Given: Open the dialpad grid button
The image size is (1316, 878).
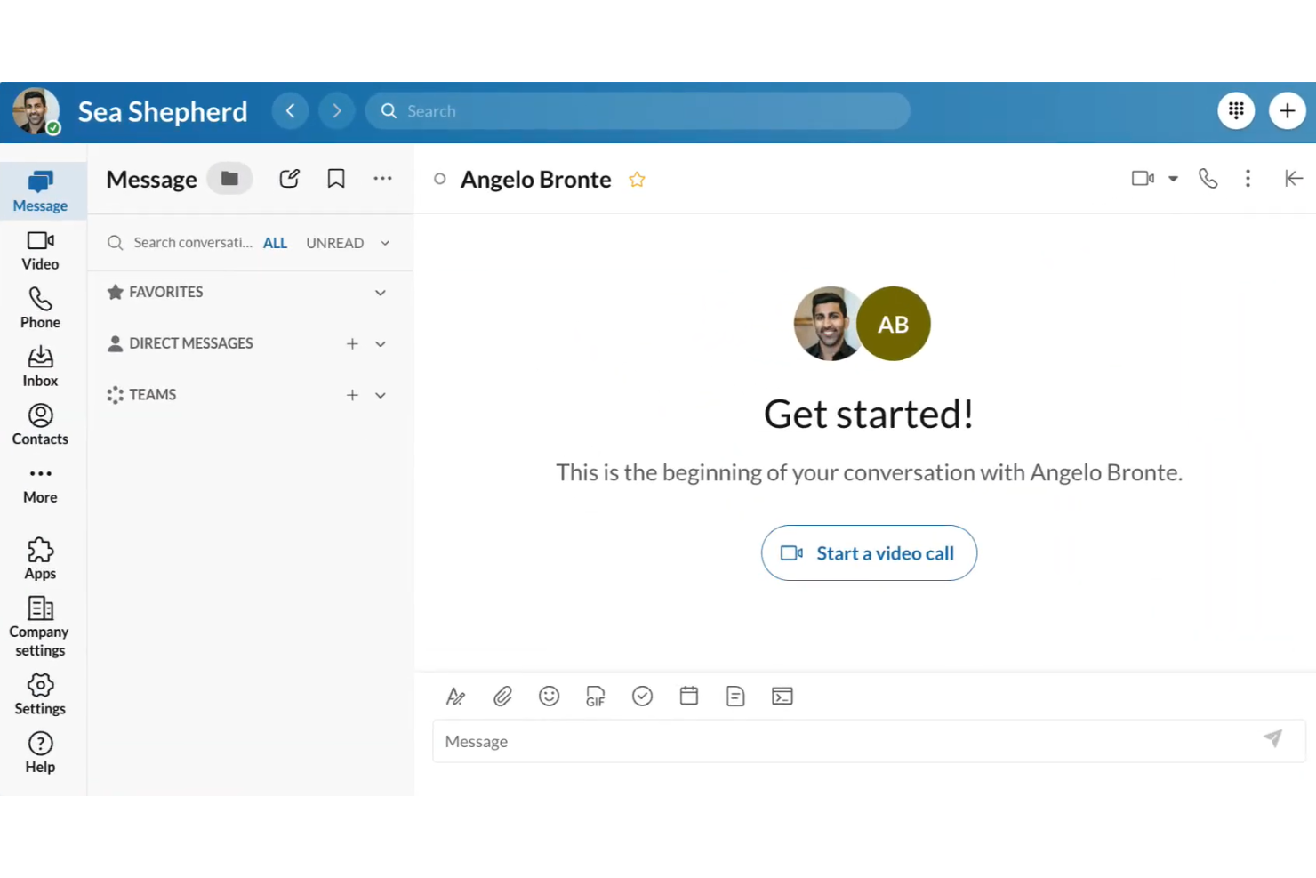Looking at the screenshot, I should point(1236,111).
